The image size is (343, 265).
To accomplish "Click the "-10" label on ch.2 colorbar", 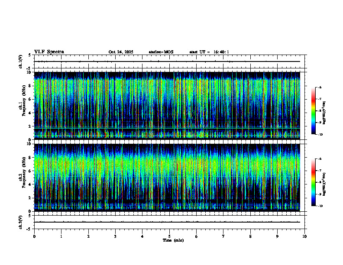I will click(320, 206).
